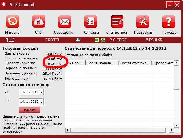Click the 'Имя по...' column header
Viewport: 183px width, 138px height.
pos(75,63)
